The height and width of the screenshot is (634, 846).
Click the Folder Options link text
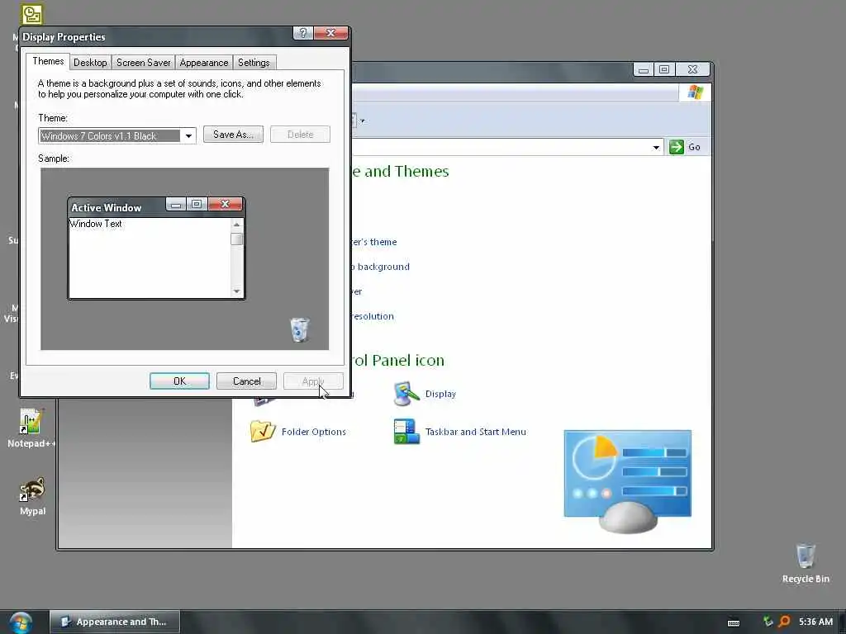pos(313,431)
